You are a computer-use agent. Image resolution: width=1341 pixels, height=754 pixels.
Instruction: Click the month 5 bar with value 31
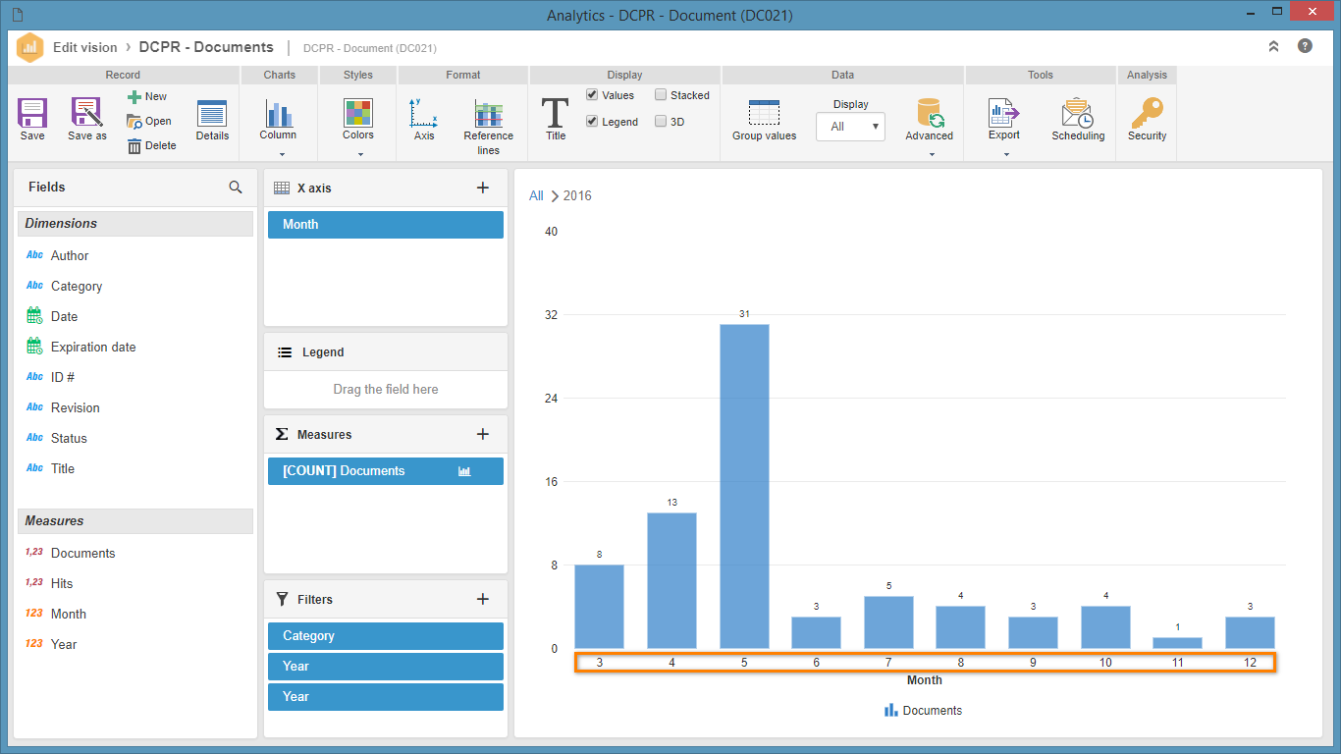[744, 486]
